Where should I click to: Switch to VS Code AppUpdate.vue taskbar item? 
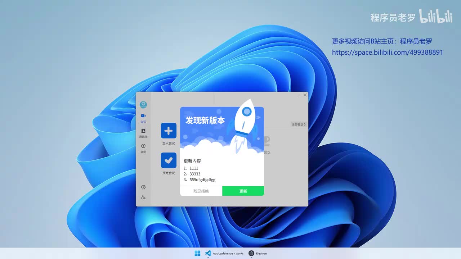[x=224, y=253]
